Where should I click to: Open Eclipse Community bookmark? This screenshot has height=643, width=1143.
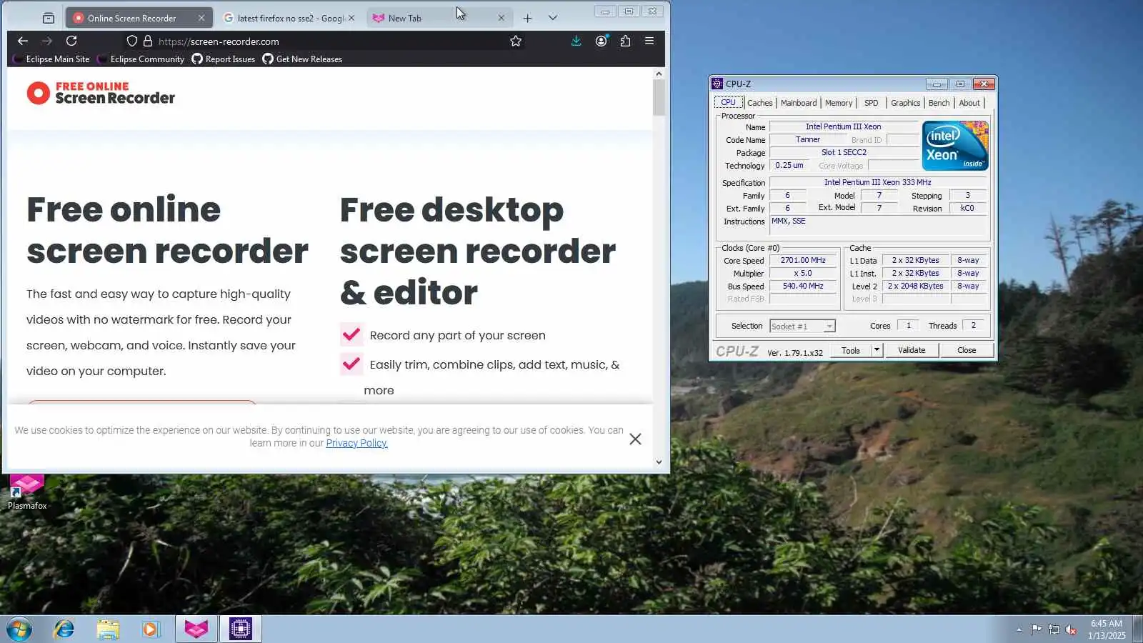141,59
